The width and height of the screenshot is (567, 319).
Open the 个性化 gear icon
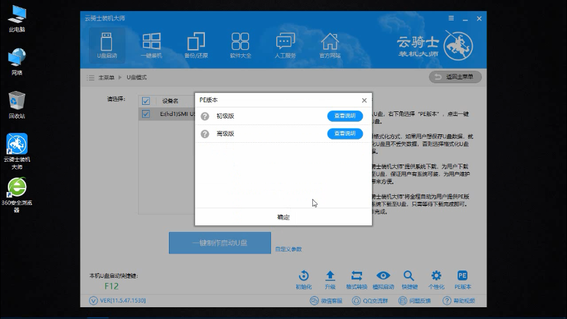pyautogui.click(x=436, y=280)
